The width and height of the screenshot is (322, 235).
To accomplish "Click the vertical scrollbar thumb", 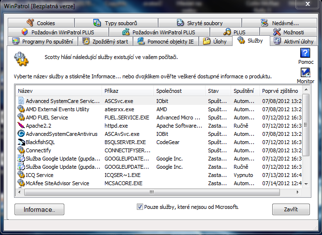I will [x=306, y=125].
